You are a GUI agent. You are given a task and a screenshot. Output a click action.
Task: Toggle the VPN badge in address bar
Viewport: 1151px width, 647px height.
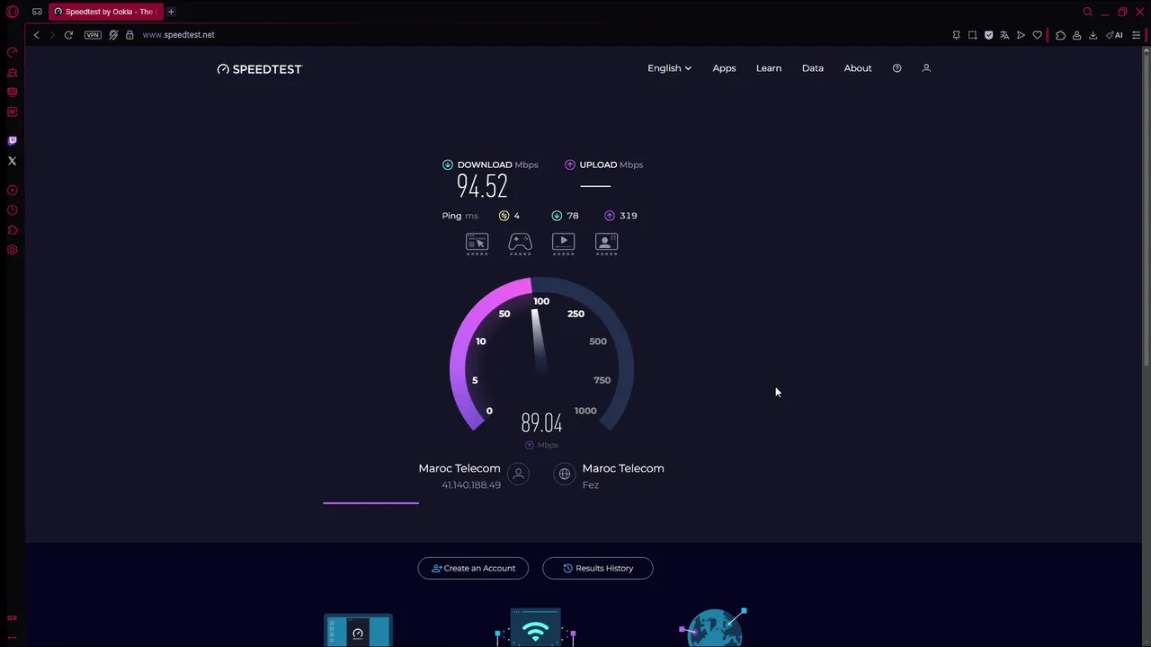tap(93, 35)
